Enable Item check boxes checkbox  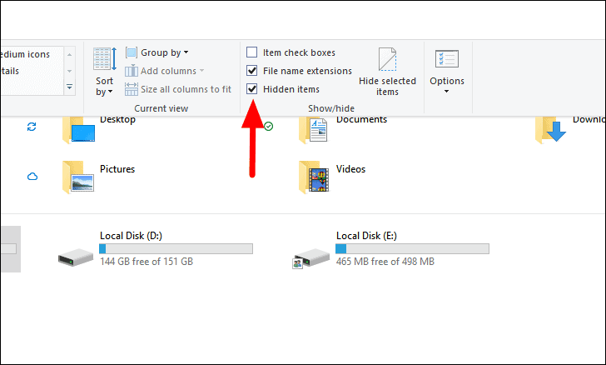[252, 52]
